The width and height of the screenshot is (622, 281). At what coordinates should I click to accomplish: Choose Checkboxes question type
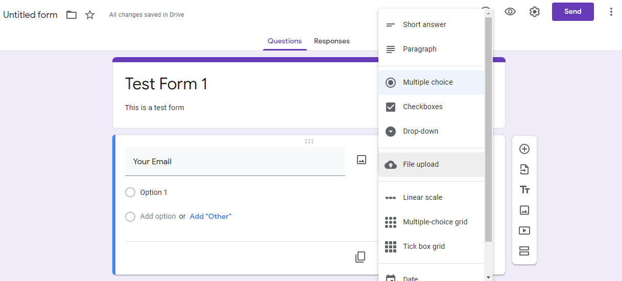pyautogui.click(x=422, y=107)
